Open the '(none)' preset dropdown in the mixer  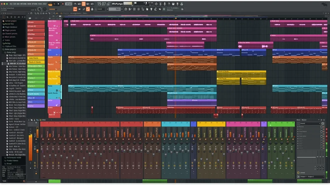(x=311, y=123)
